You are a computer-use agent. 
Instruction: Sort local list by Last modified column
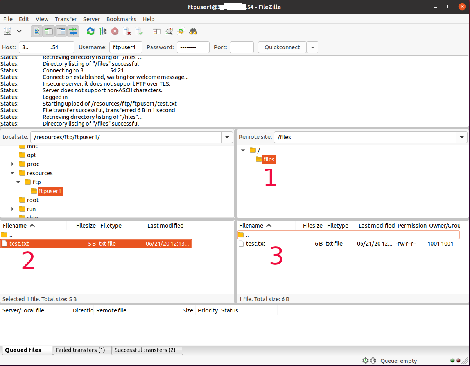pos(165,226)
